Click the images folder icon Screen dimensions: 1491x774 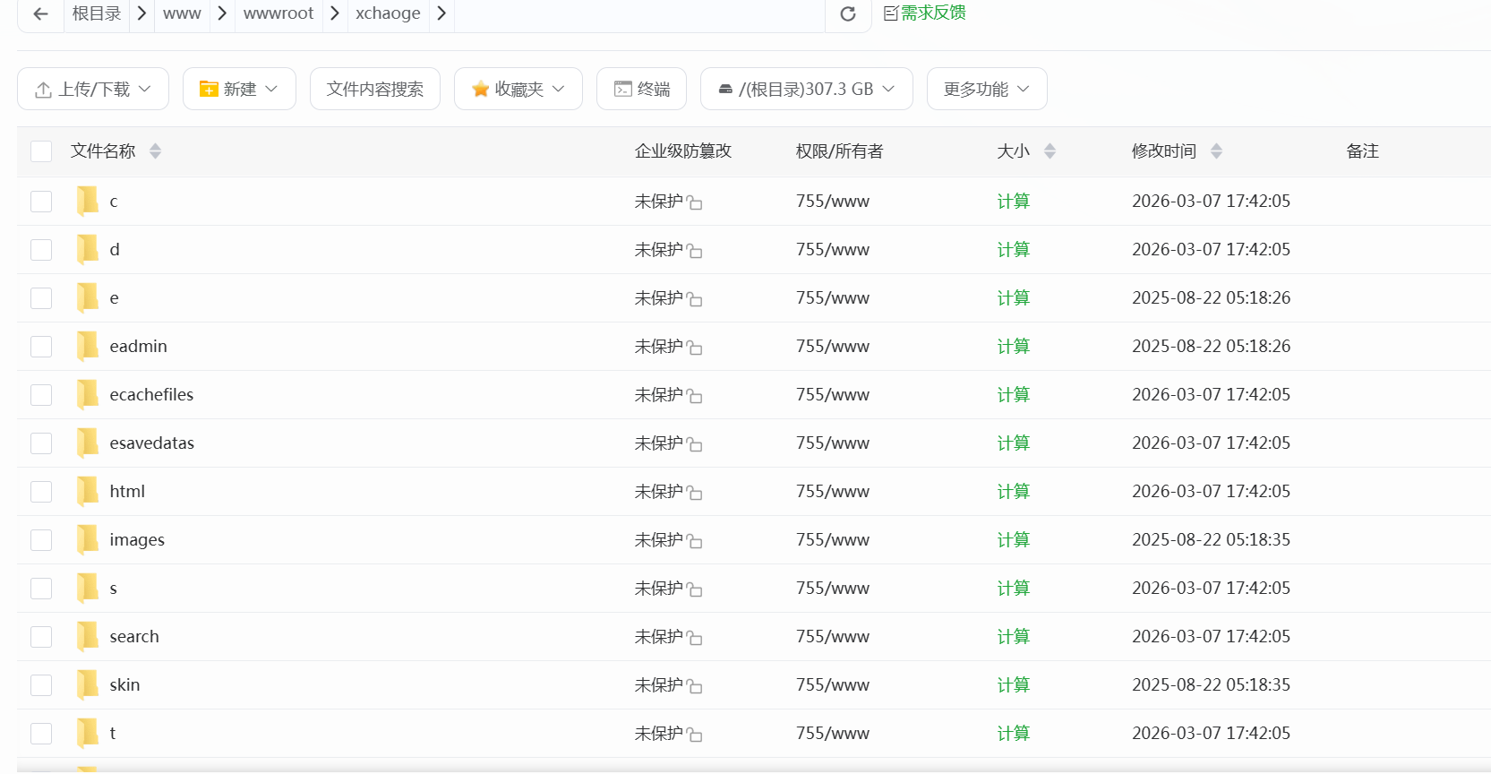click(88, 539)
